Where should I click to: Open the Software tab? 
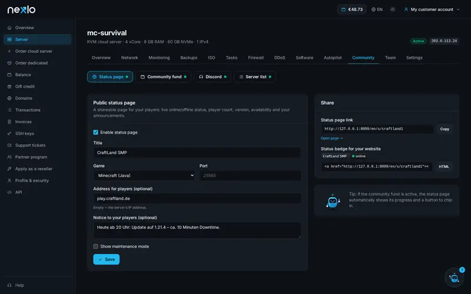(304, 58)
